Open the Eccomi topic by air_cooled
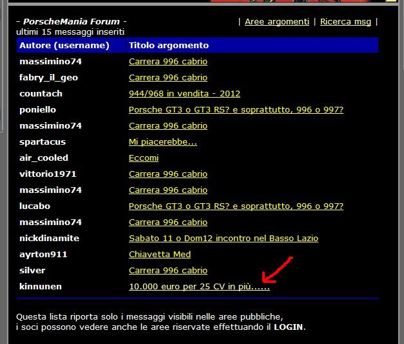The image size is (404, 344). point(144,158)
